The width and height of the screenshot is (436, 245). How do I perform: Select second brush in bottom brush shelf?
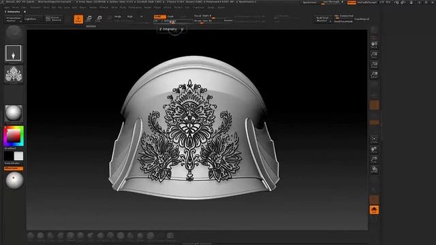click(41, 236)
